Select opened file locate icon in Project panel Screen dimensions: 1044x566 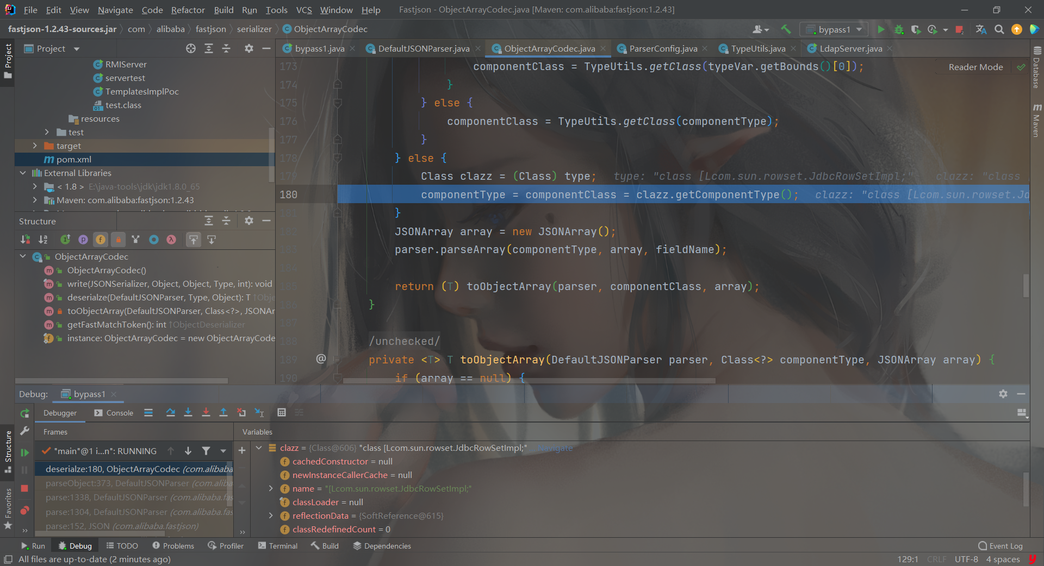click(x=191, y=48)
